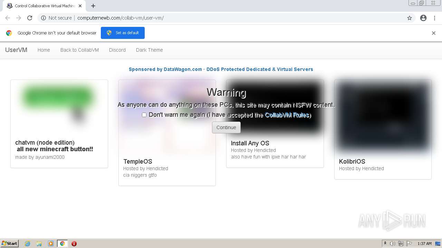The image size is (442, 248).
Task: Click the browser forward arrow
Action: click(x=19, y=18)
